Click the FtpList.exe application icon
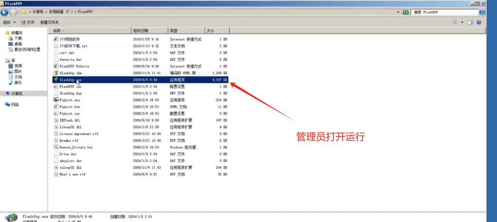 click(x=56, y=100)
